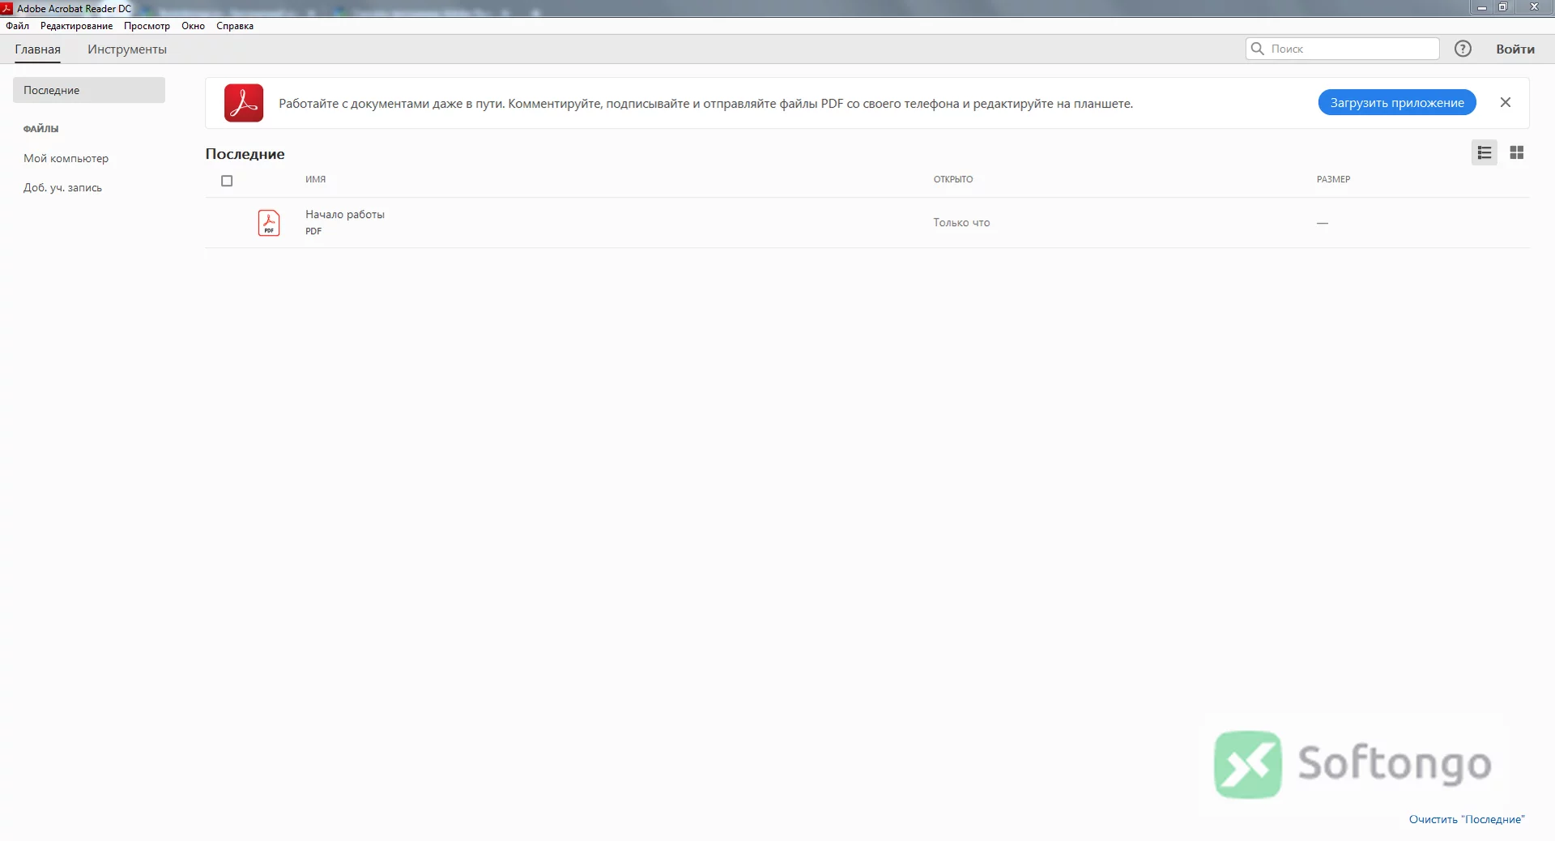Click the search magnifier icon
Screen dimensions: 1555x841
[1258, 49]
